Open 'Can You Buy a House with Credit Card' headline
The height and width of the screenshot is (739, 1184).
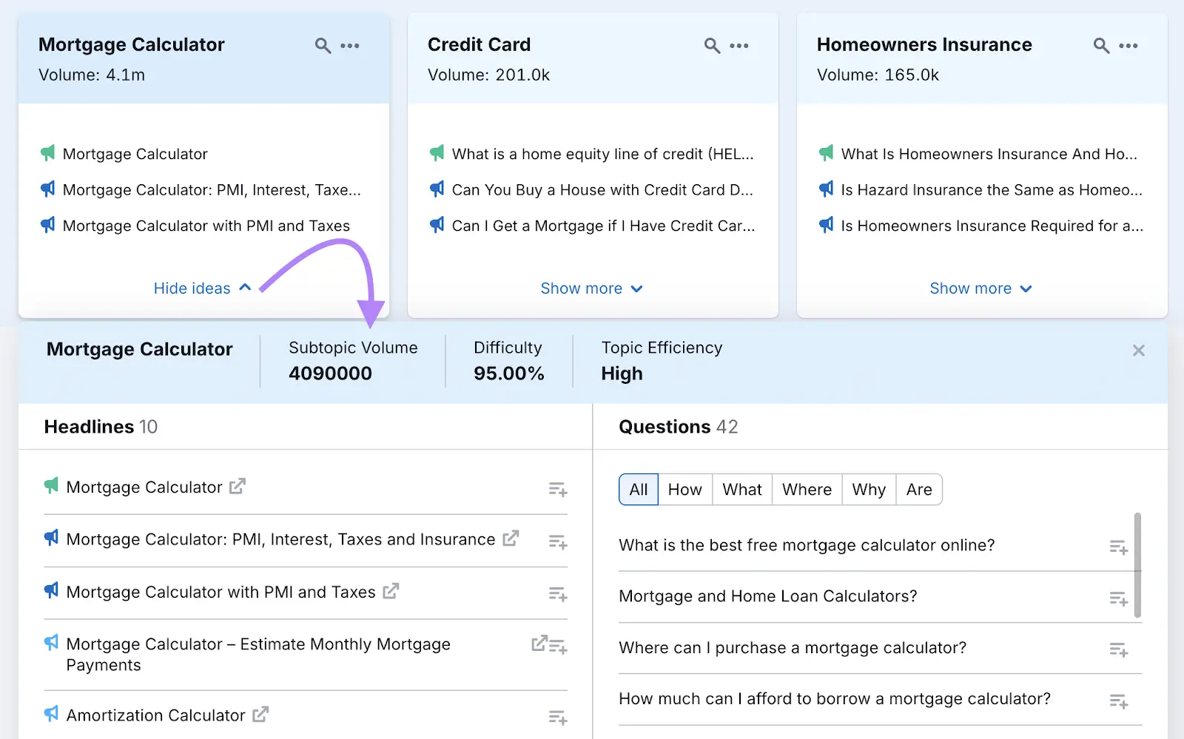pyautogui.click(x=602, y=190)
